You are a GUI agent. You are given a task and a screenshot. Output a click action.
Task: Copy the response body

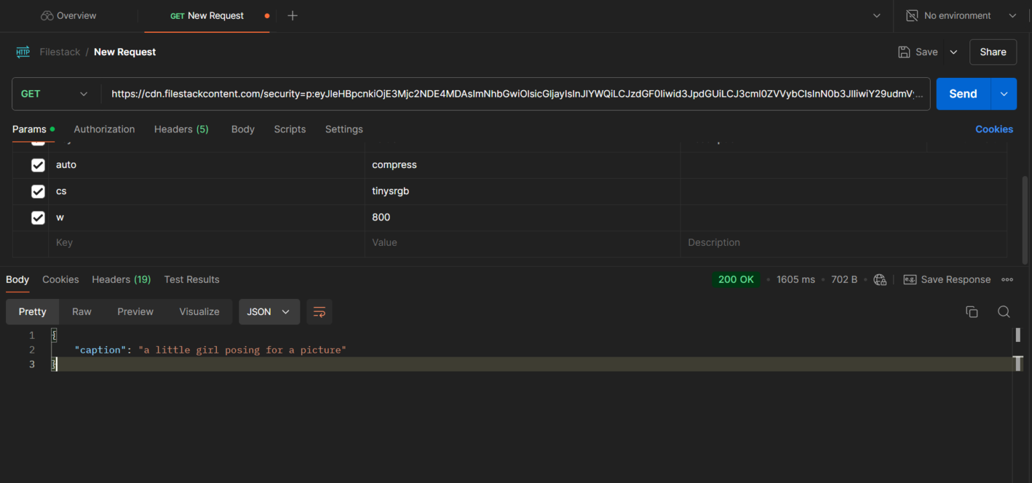pos(972,312)
